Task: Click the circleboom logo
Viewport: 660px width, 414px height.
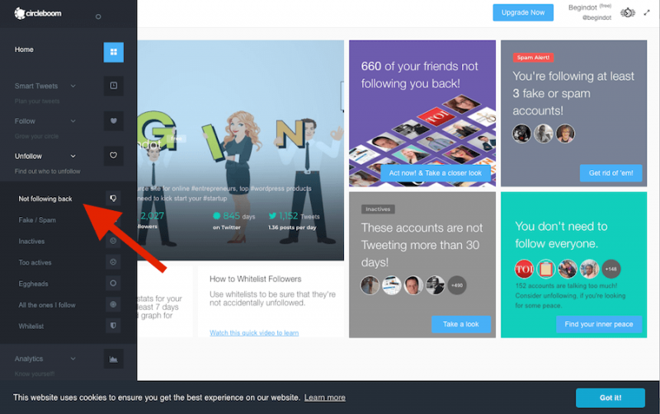Action: [37, 13]
